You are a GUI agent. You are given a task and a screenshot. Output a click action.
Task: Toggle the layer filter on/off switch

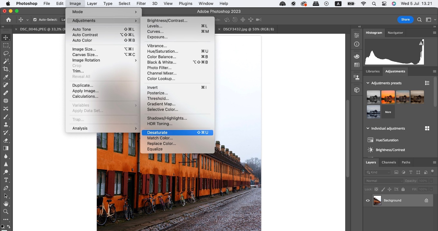tap(432, 172)
